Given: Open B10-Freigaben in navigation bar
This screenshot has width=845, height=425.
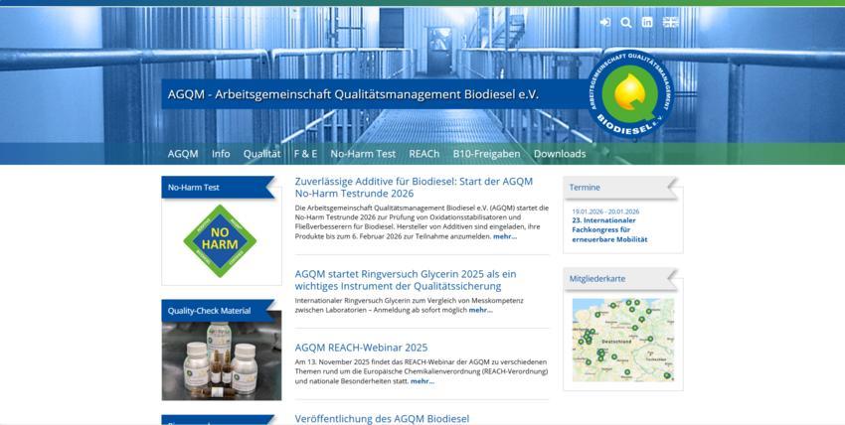Looking at the screenshot, I should pyautogui.click(x=487, y=154).
